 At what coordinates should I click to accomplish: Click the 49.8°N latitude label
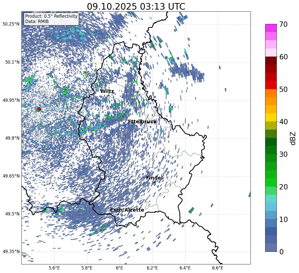[x=12, y=138]
